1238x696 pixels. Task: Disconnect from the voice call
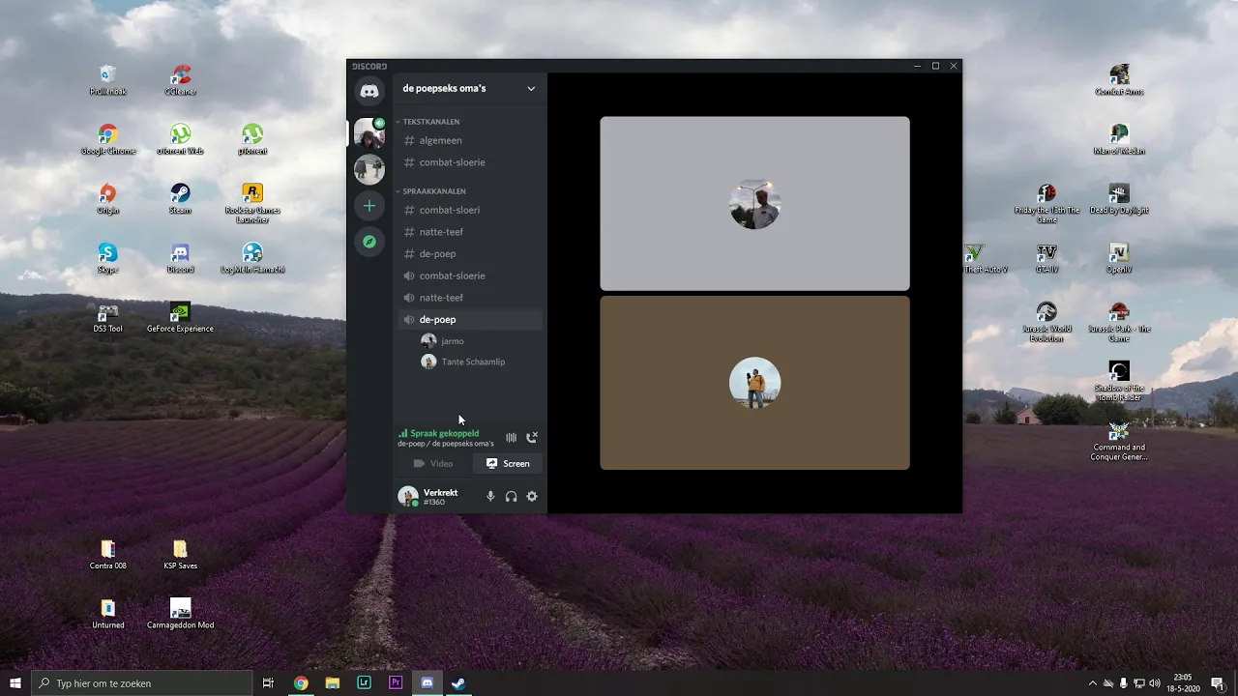(x=531, y=438)
